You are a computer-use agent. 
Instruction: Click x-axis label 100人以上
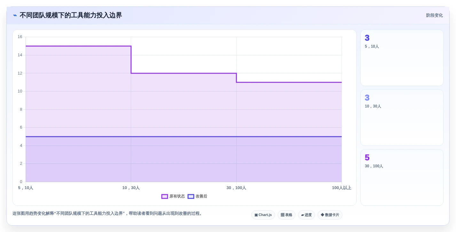[342, 188]
